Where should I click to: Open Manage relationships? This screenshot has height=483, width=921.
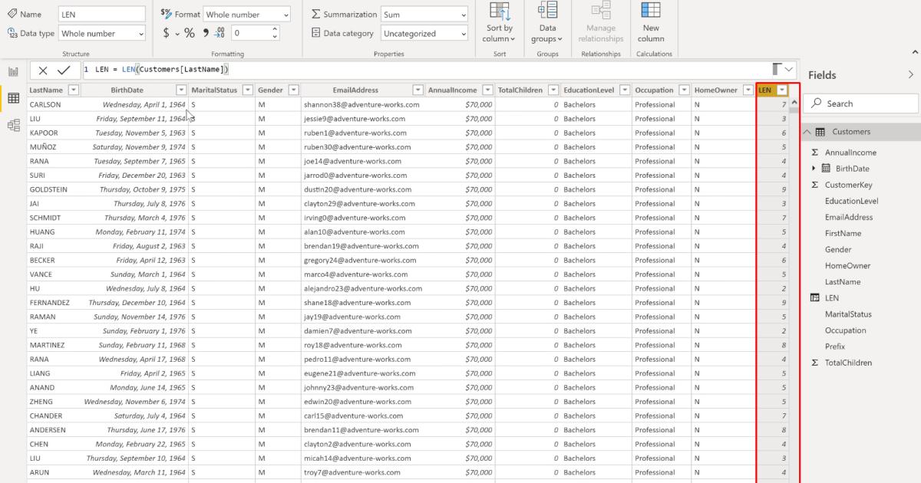(600, 23)
